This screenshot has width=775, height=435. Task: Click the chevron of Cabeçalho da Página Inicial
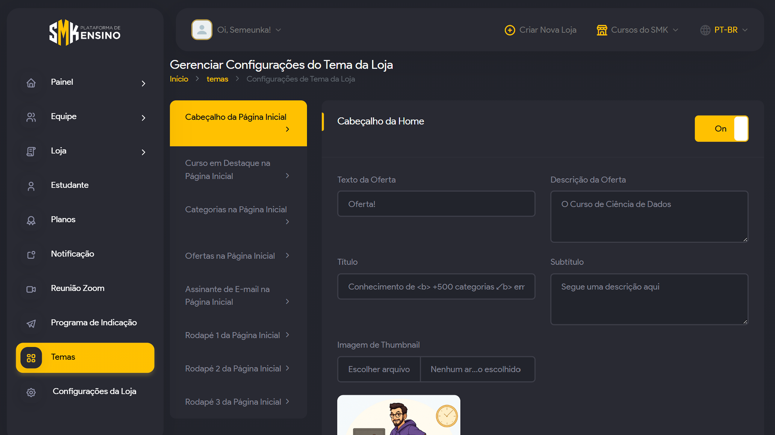[287, 129]
